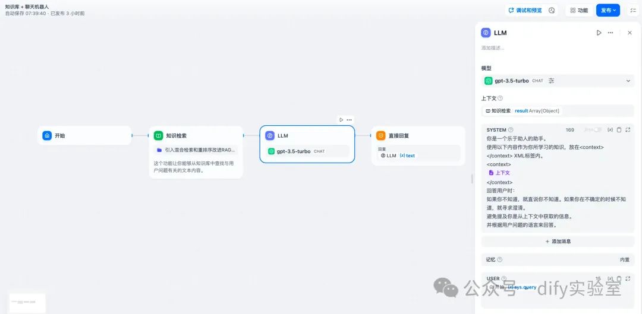
Task: Run the LLM step from panel header
Action: tap(599, 33)
